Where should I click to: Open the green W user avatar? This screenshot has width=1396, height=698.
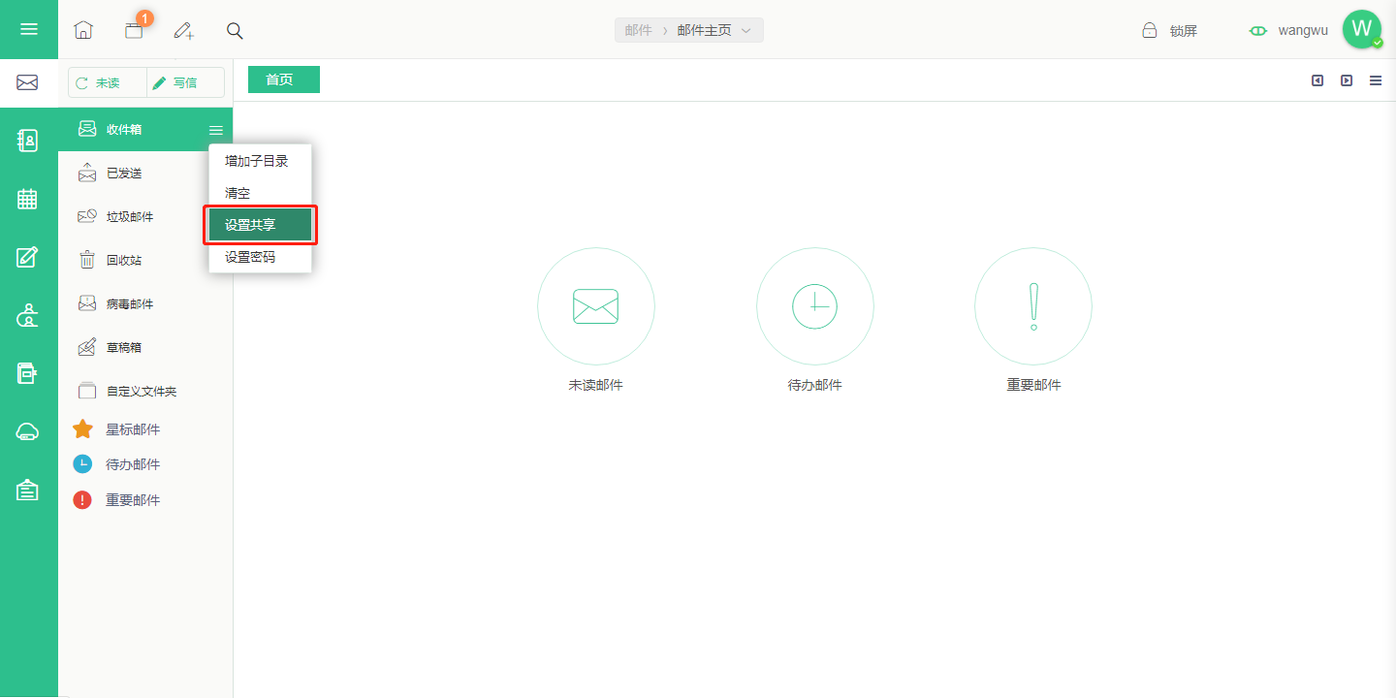coord(1362,29)
